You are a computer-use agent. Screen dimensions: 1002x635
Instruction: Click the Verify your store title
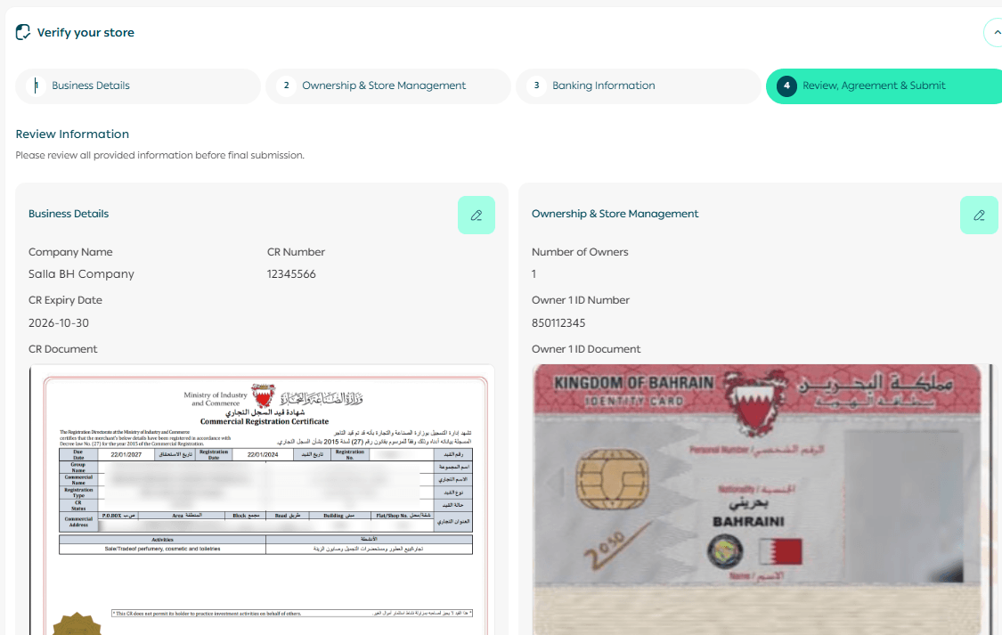pyautogui.click(x=86, y=33)
